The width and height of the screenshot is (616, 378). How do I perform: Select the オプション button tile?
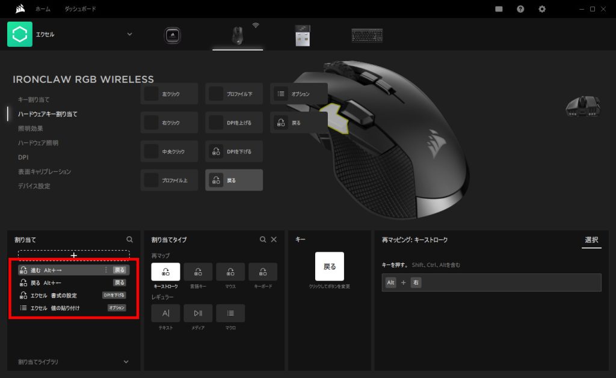coord(299,94)
